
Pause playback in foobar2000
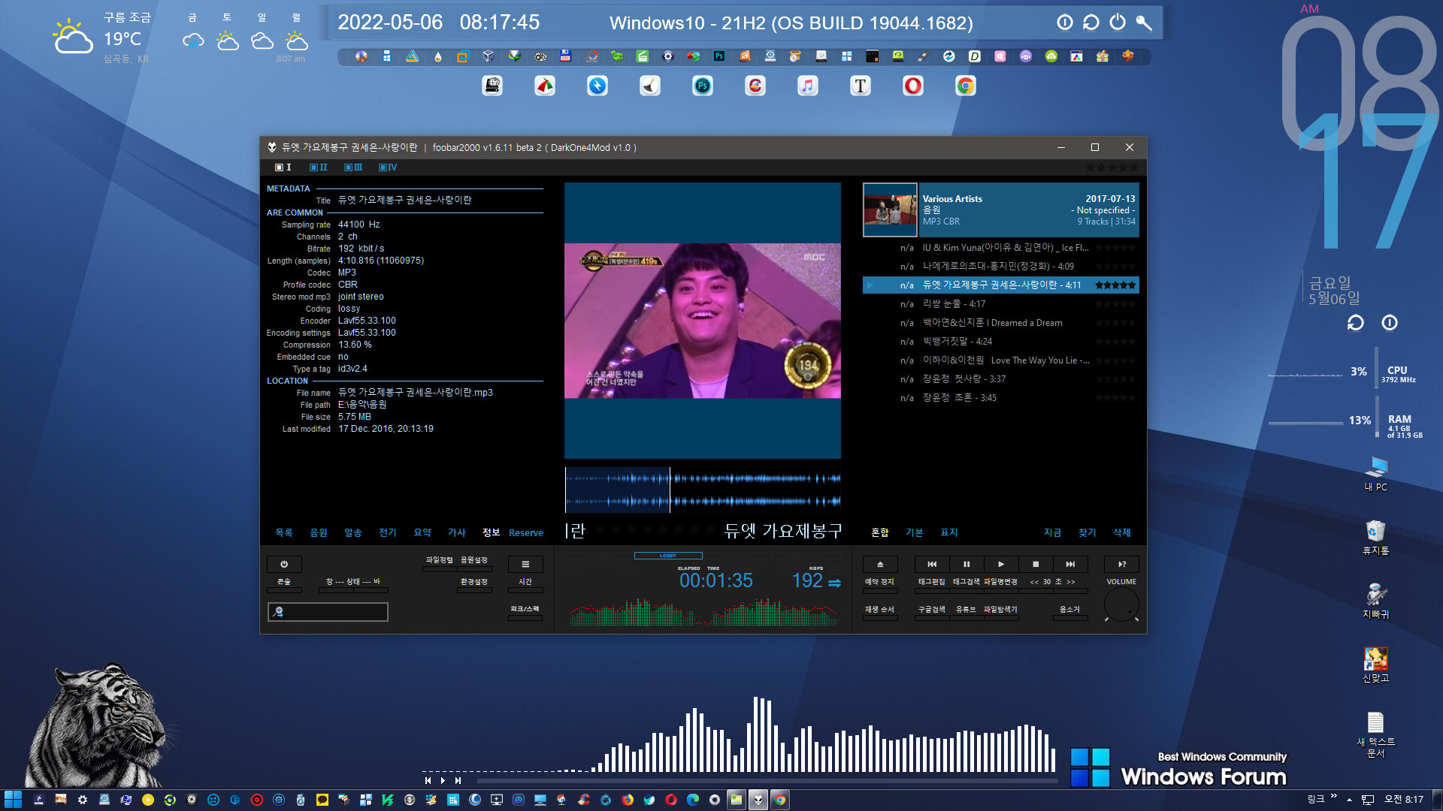[x=967, y=564]
